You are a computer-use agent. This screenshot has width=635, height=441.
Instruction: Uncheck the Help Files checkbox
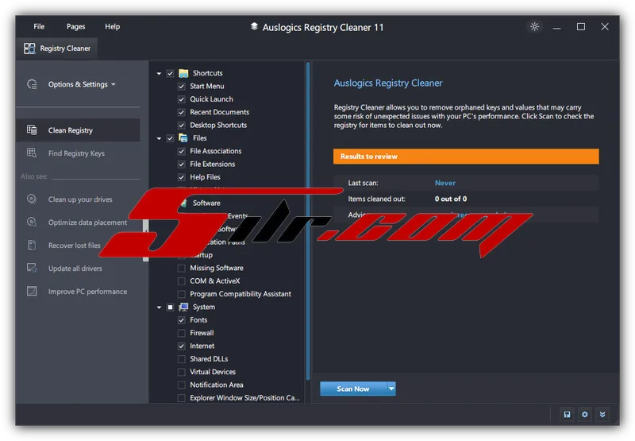click(x=182, y=177)
